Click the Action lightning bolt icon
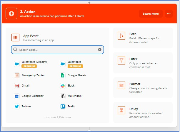This screenshot has width=180, height=132. pyautogui.click(x=11, y=13)
